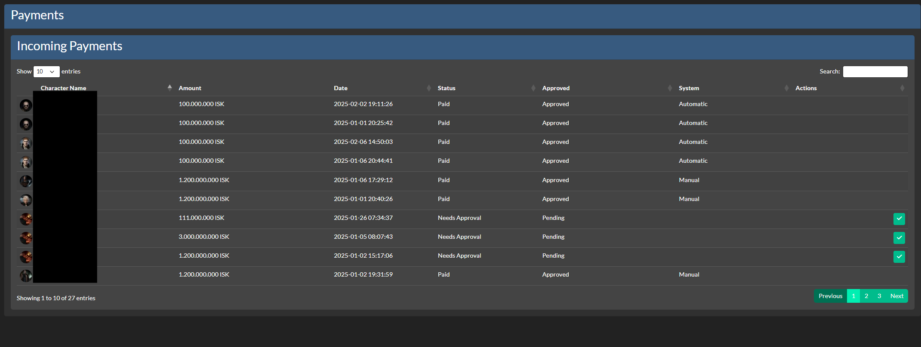
Task: Sort table by Character Name column
Action: (63, 88)
